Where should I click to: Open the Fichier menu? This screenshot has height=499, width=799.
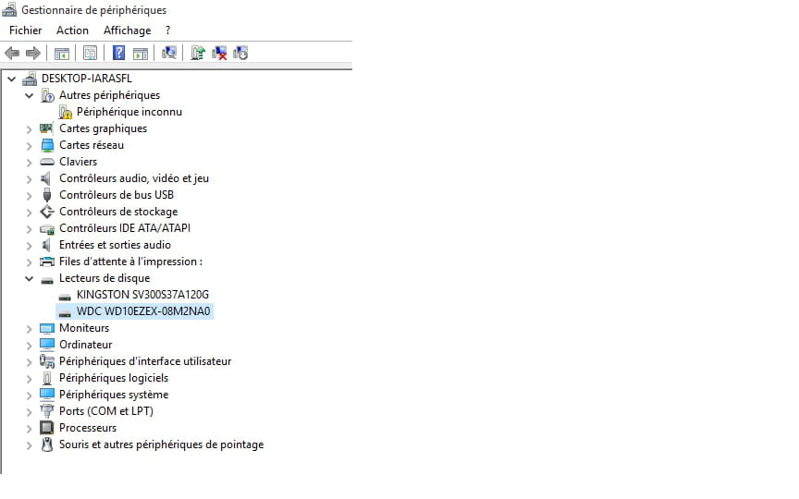tap(26, 30)
